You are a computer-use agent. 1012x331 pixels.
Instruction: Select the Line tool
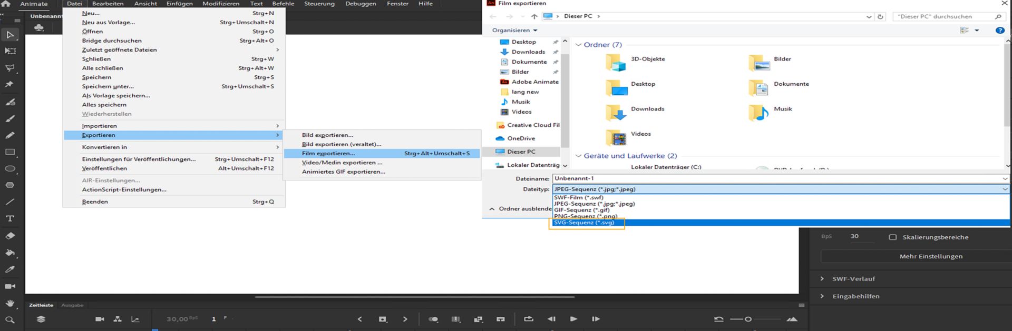pos(10,202)
